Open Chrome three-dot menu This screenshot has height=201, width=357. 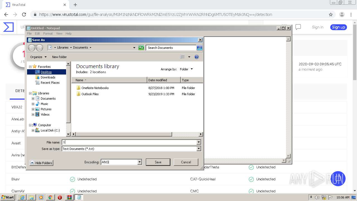coord(351,15)
